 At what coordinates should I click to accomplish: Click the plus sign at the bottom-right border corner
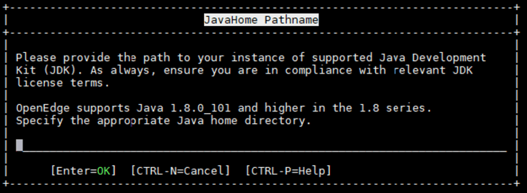(x=517, y=184)
